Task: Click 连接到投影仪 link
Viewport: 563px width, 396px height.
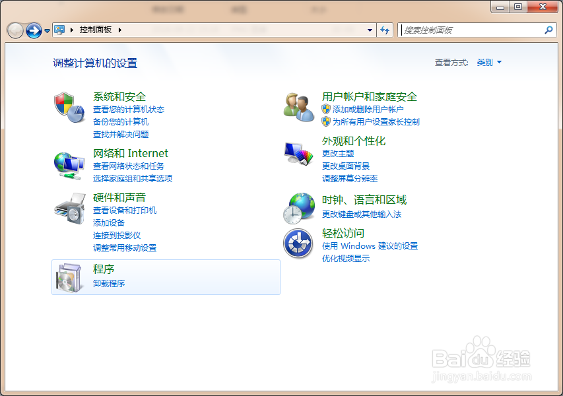Action: tap(117, 236)
